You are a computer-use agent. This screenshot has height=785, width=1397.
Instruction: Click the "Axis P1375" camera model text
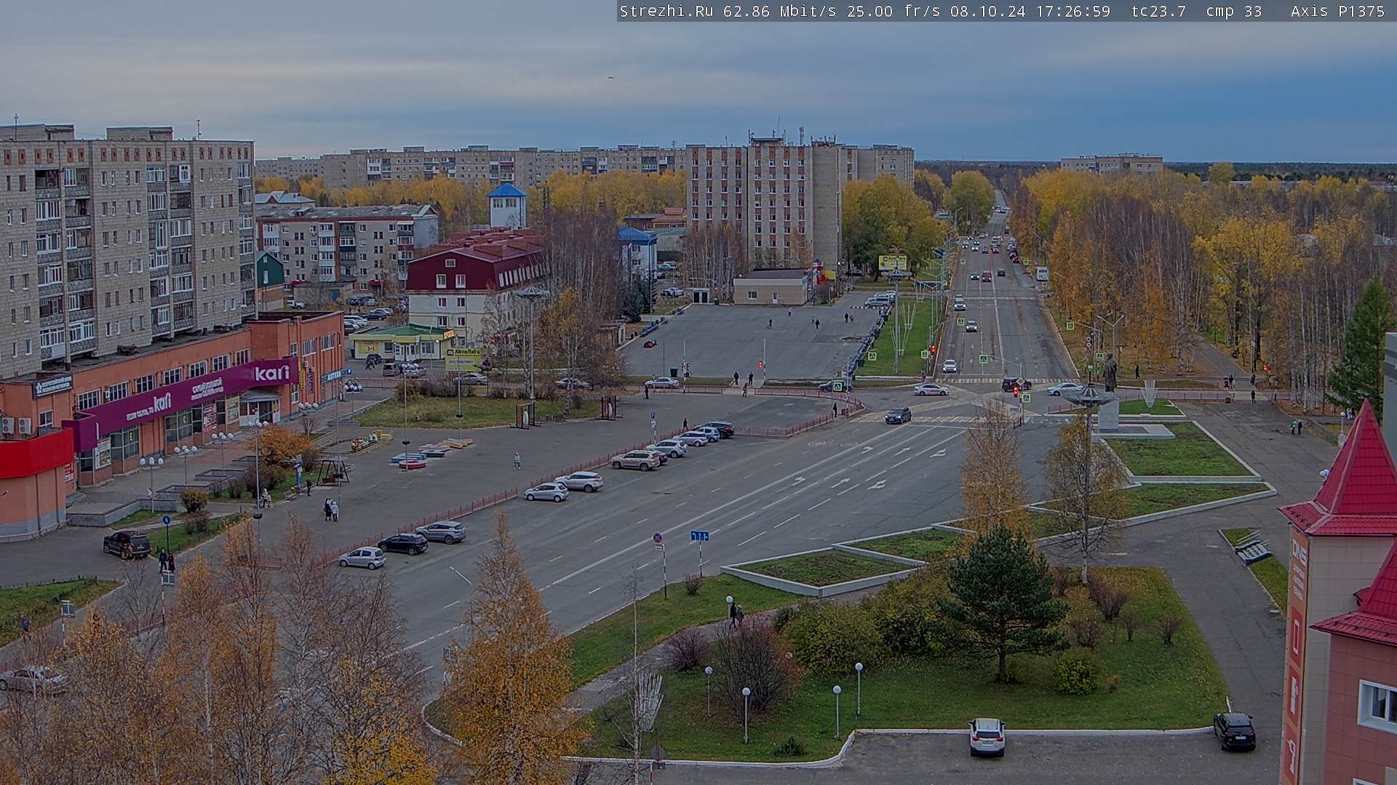click(1337, 11)
